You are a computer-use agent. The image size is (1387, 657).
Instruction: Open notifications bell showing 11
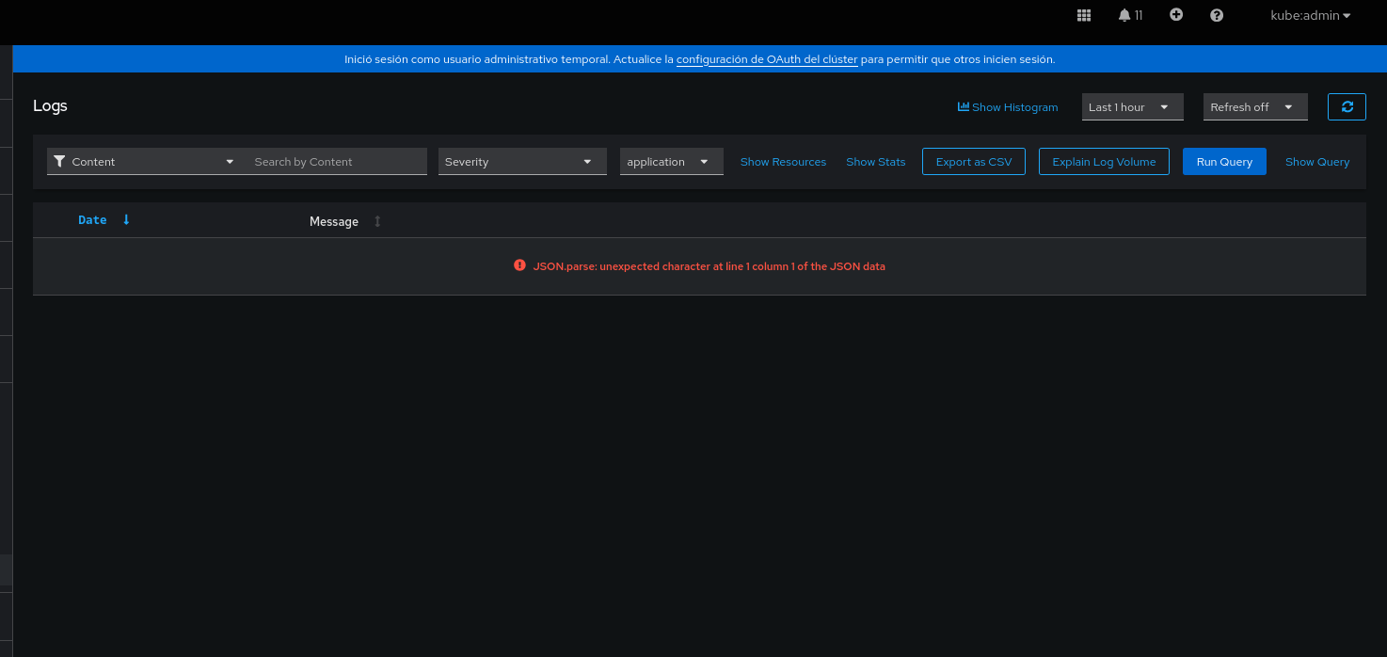point(1130,15)
